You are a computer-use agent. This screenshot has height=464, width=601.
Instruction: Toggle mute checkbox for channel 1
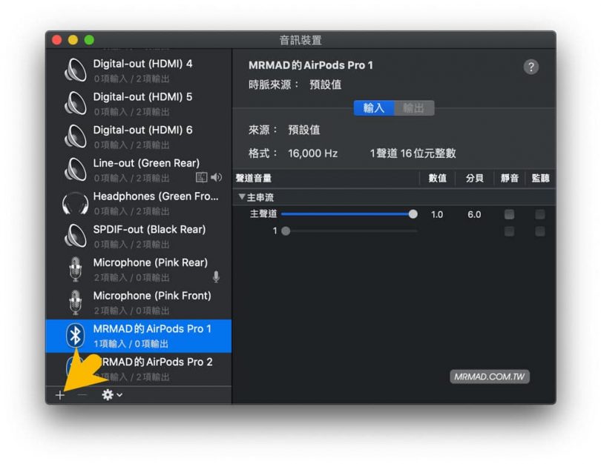pyautogui.click(x=509, y=231)
